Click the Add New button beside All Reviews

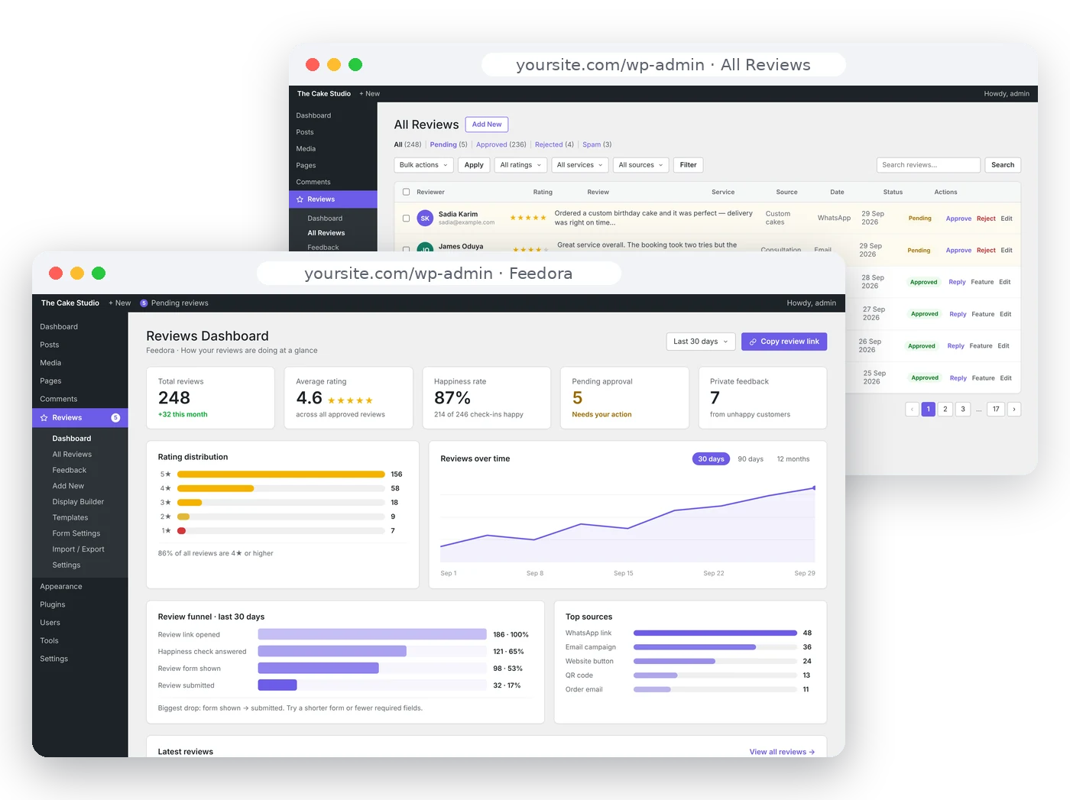(487, 125)
